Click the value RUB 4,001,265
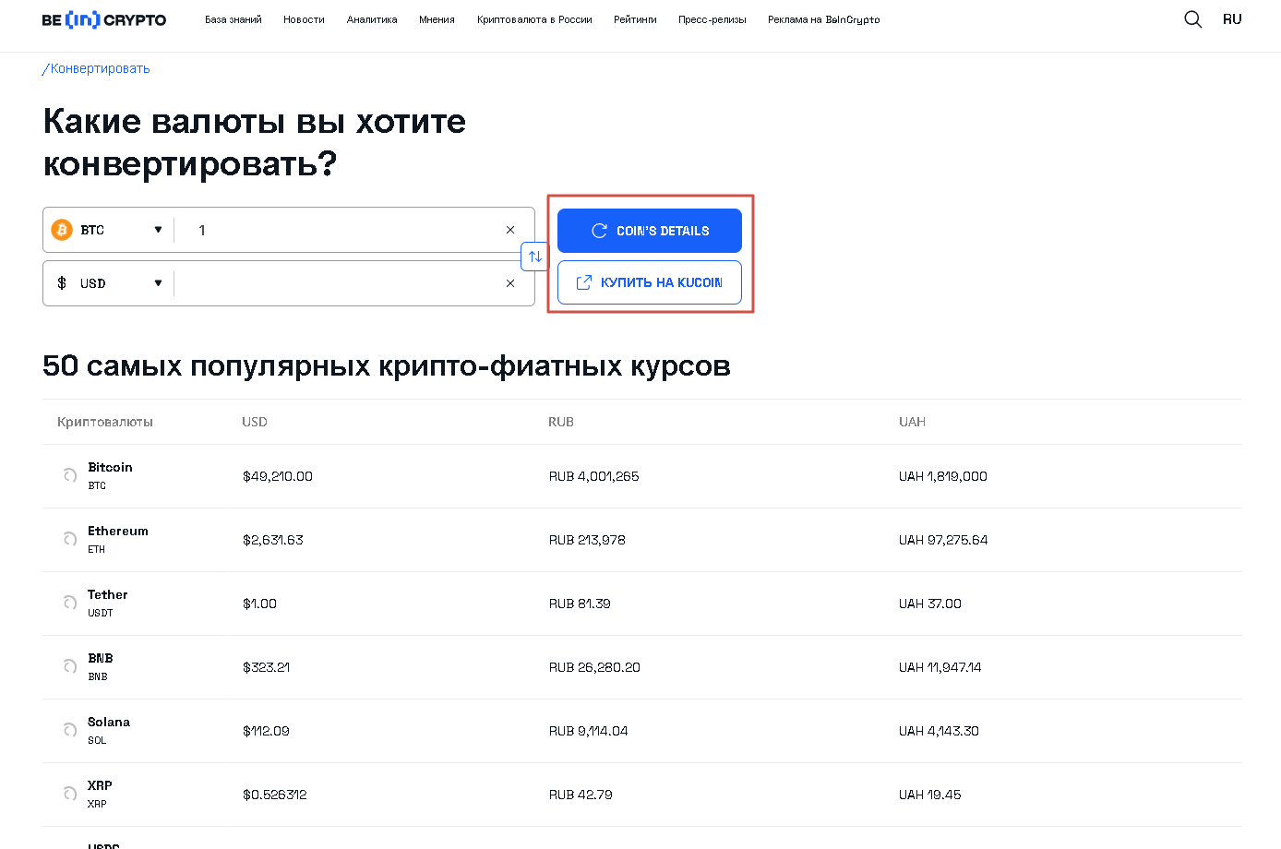1281x849 pixels. (594, 476)
